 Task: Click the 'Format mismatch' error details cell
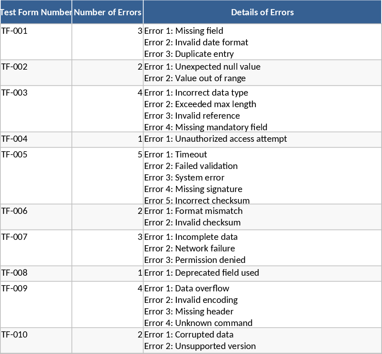pyautogui.click(x=262, y=217)
